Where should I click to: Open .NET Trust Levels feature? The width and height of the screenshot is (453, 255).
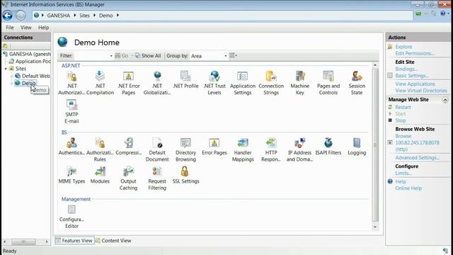click(x=214, y=83)
